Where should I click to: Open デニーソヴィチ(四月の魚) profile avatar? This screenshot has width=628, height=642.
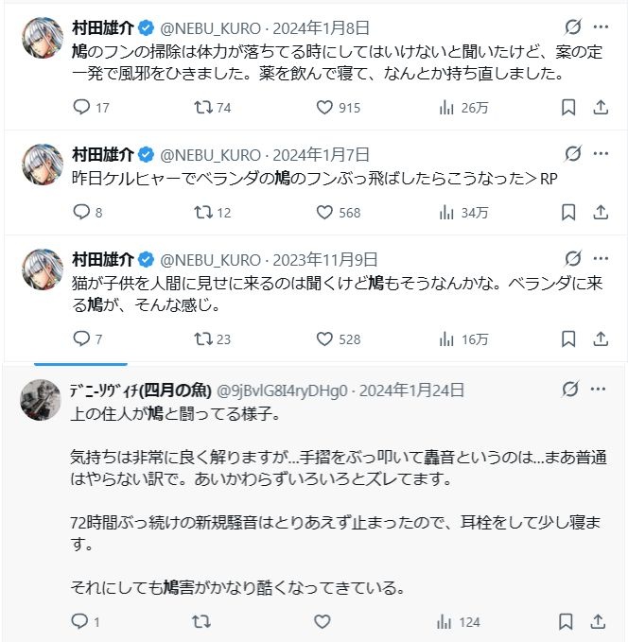pos(41,400)
